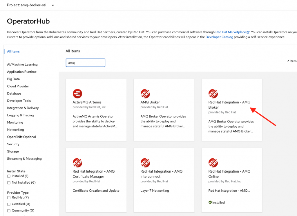The width and height of the screenshot is (297, 216).
Task: Enable the Installed (1) filter checkbox
Action: (9, 176)
